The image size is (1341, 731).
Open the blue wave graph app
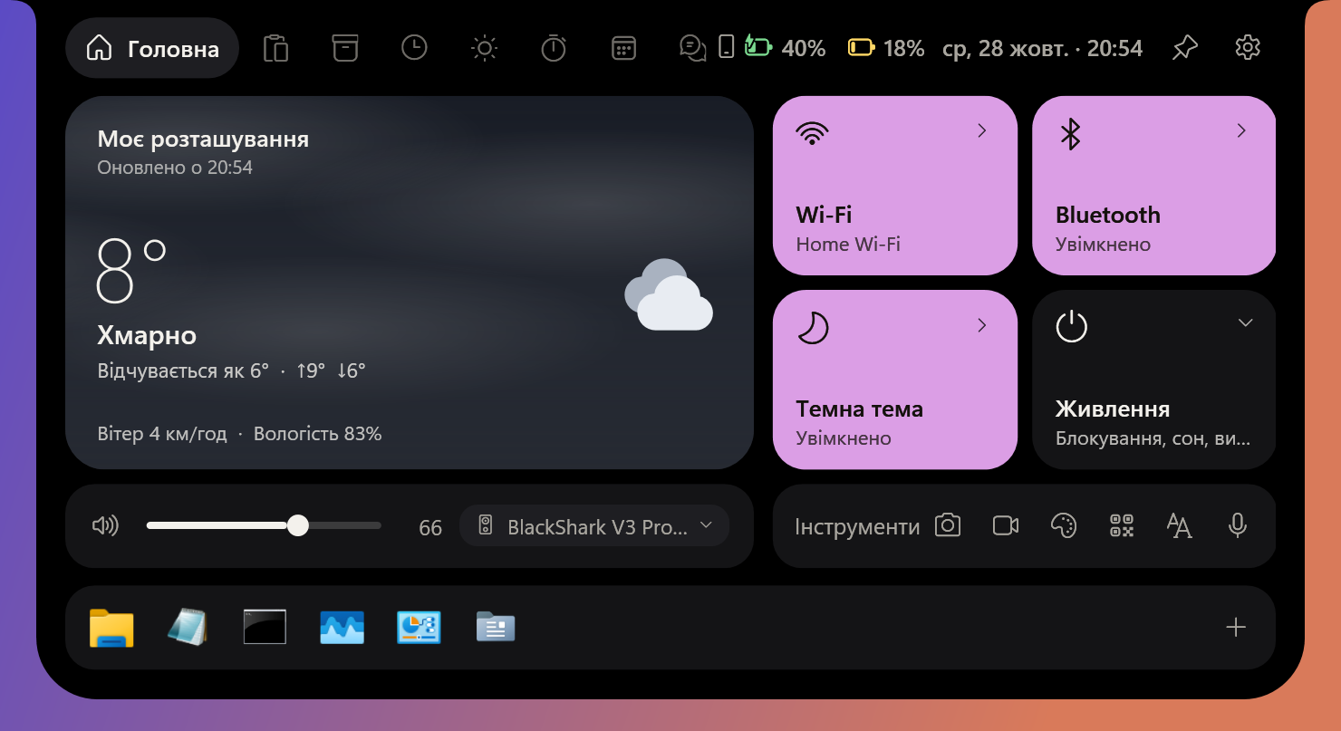point(342,627)
